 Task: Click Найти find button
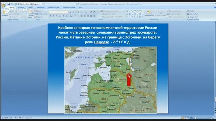point(191,11)
